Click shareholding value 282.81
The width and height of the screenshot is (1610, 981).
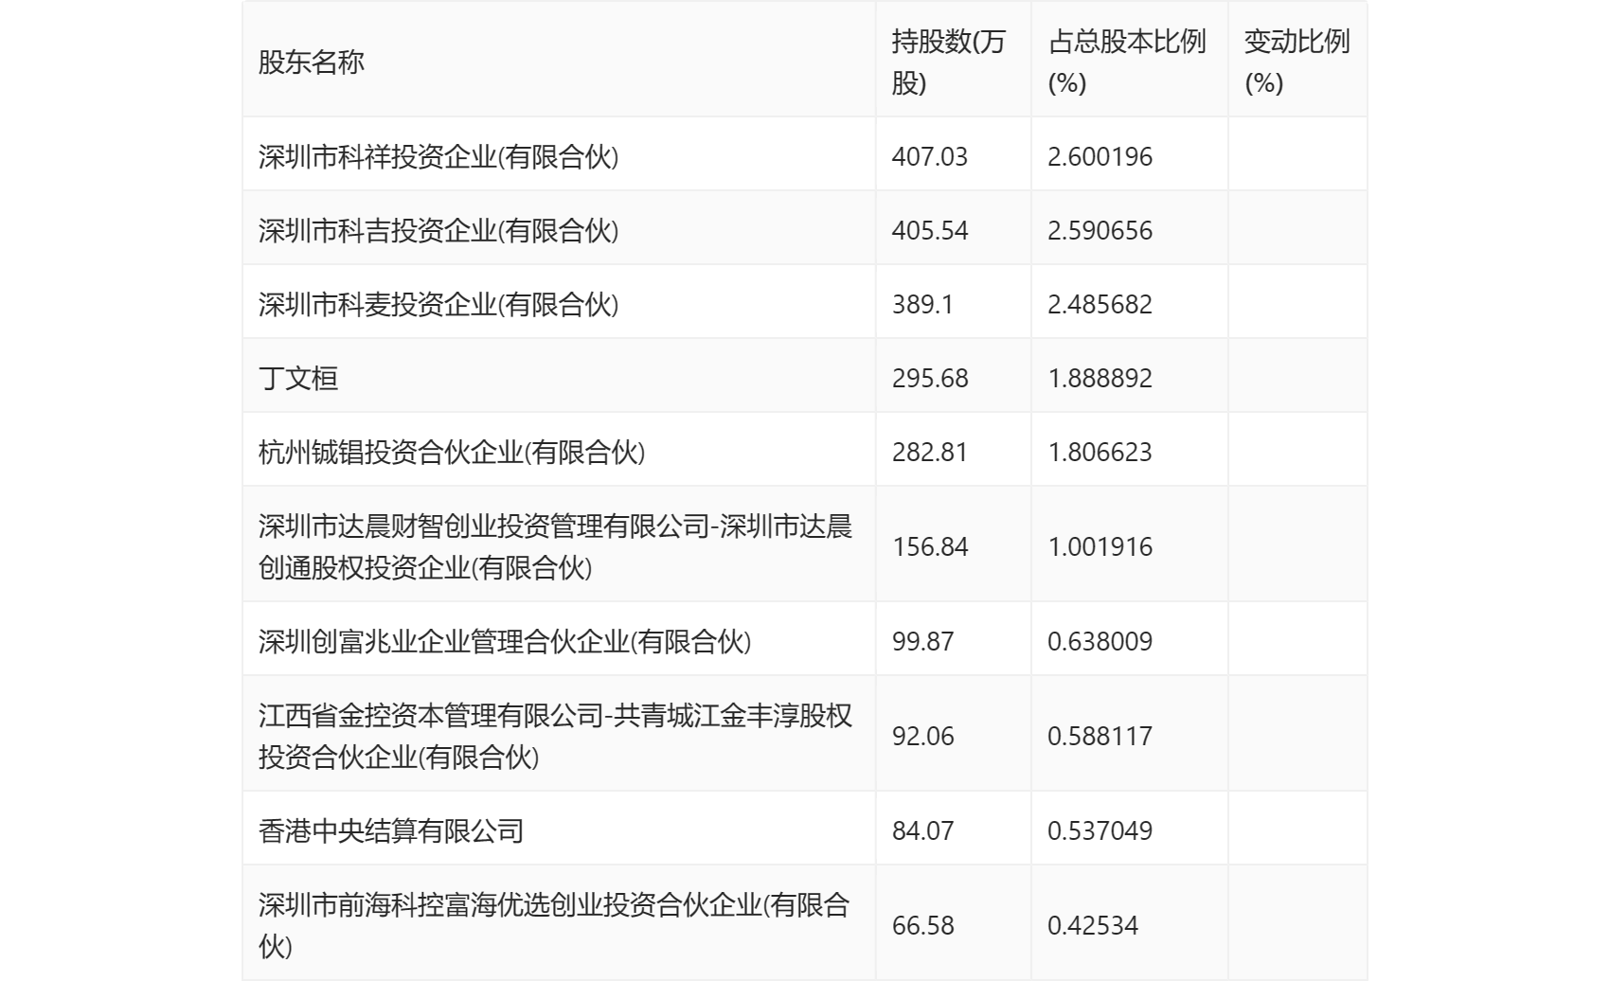930,452
